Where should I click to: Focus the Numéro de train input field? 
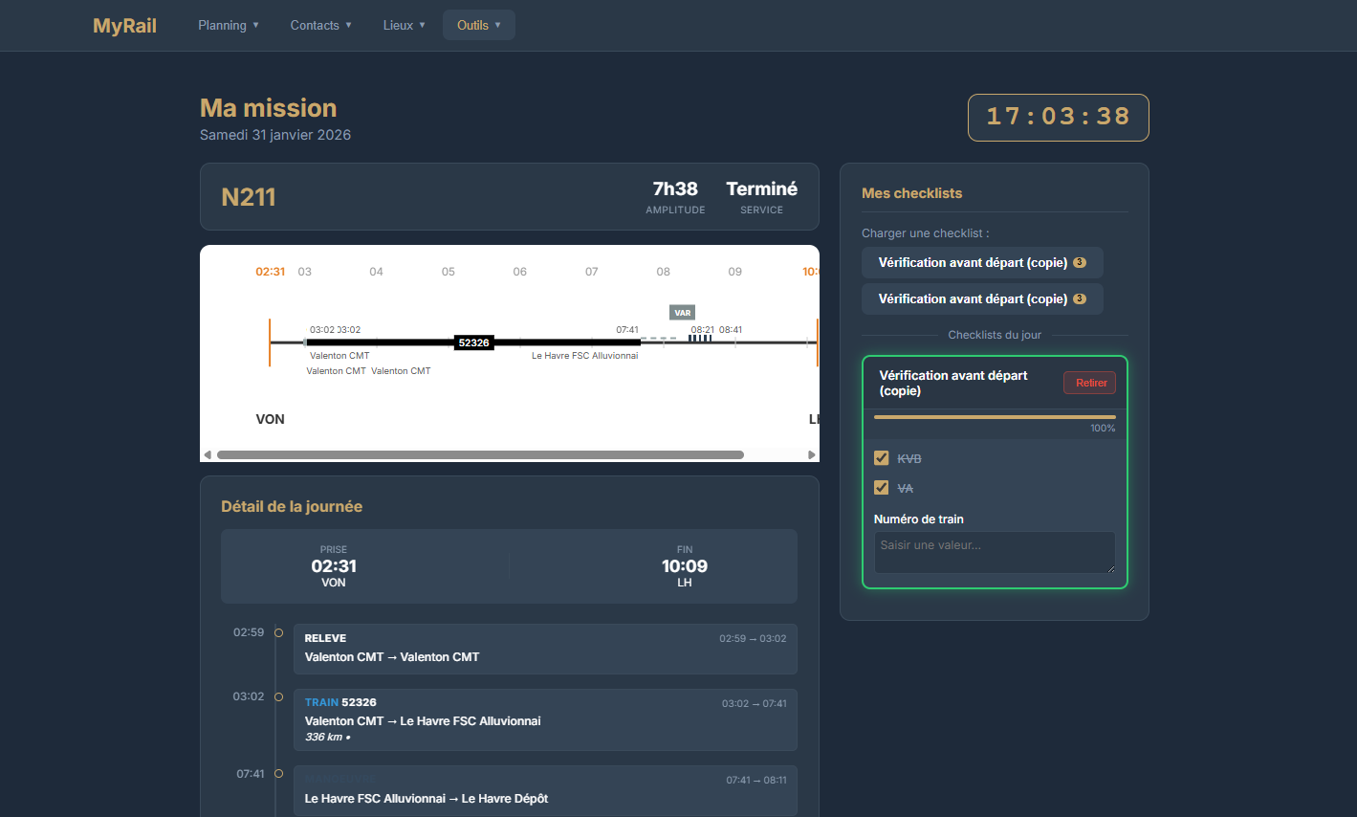pos(993,552)
